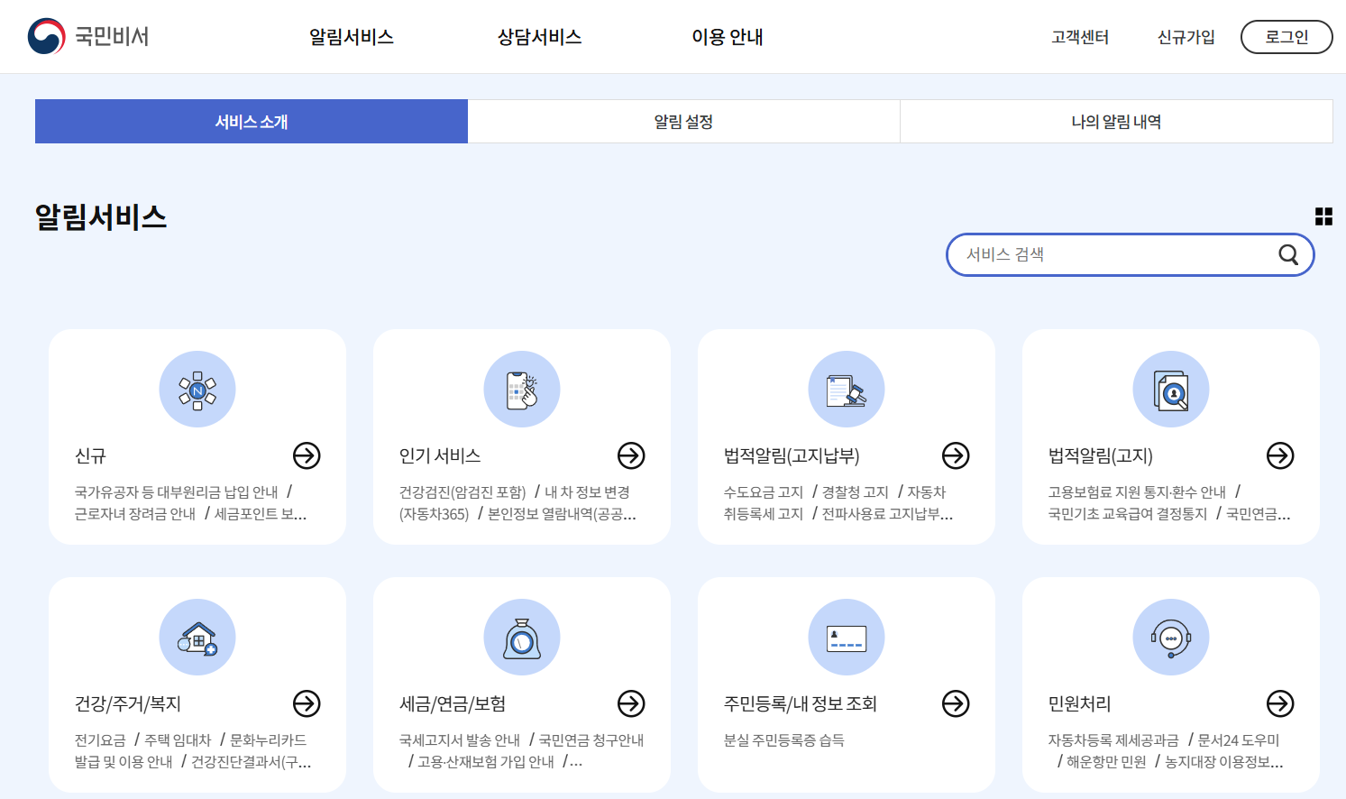
Task: Click the 건강/주거/복지 house icon
Action: pos(197,637)
